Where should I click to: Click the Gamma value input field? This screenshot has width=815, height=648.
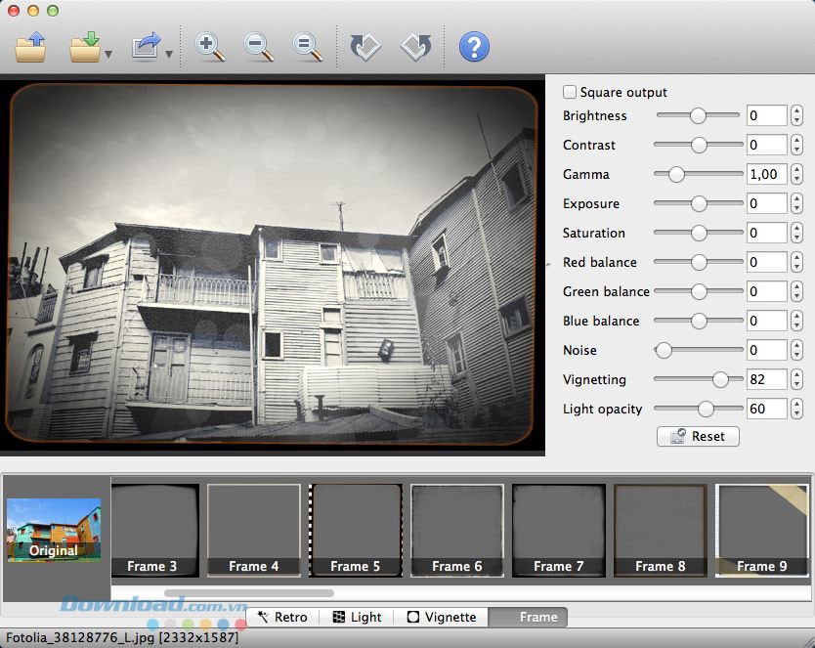766,175
